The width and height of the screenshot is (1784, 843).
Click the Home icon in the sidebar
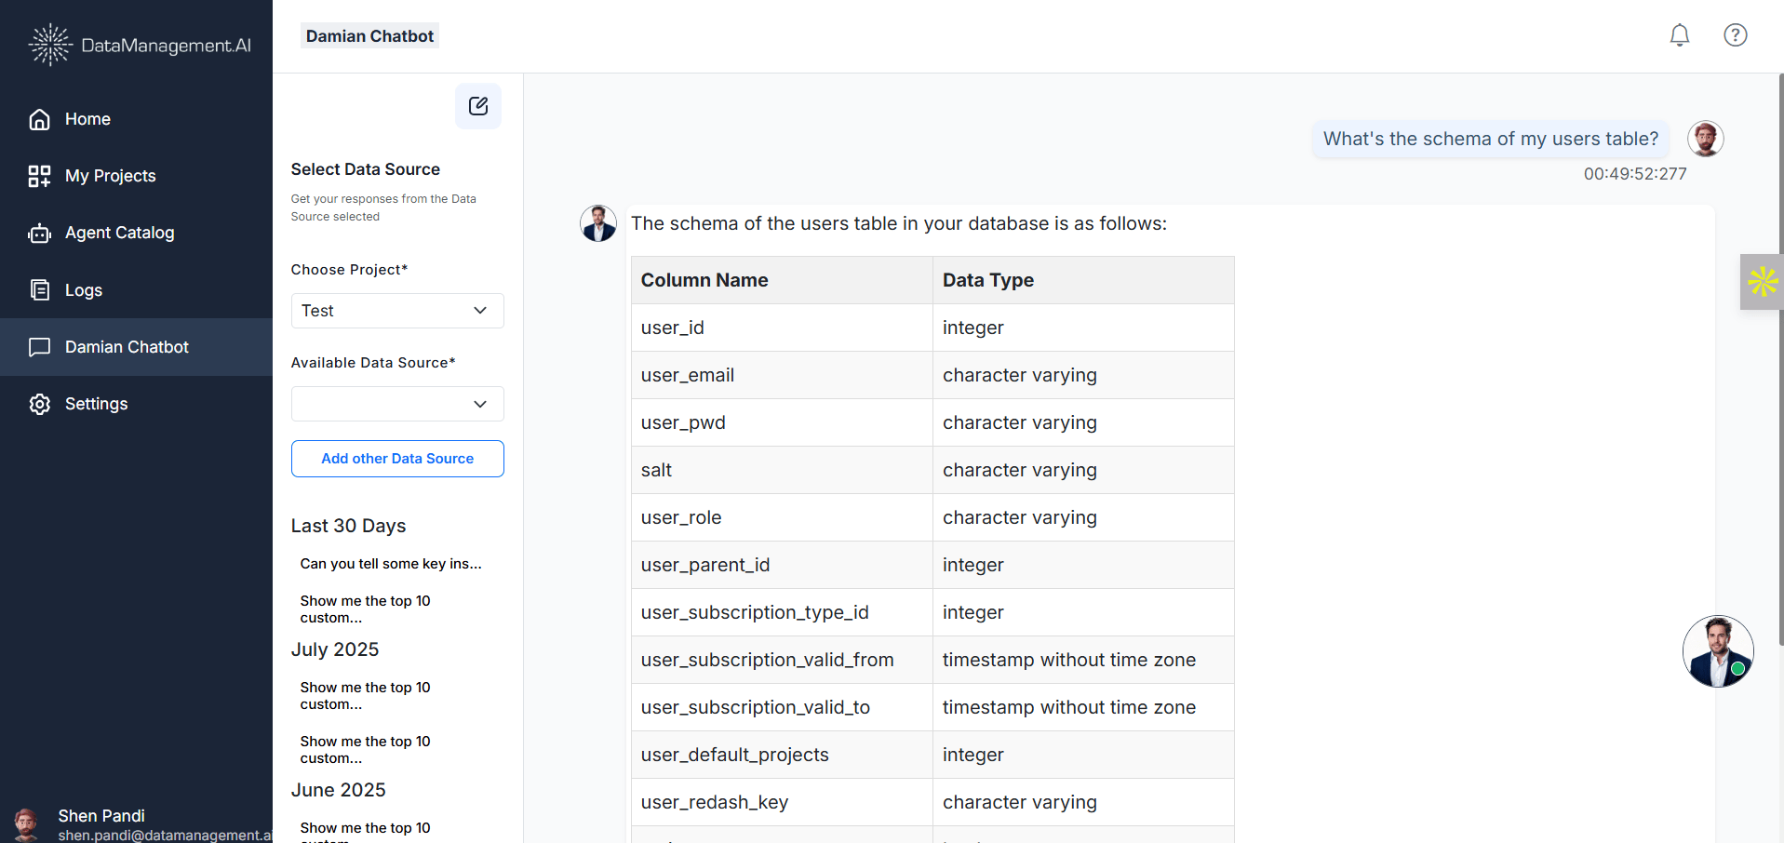point(39,119)
